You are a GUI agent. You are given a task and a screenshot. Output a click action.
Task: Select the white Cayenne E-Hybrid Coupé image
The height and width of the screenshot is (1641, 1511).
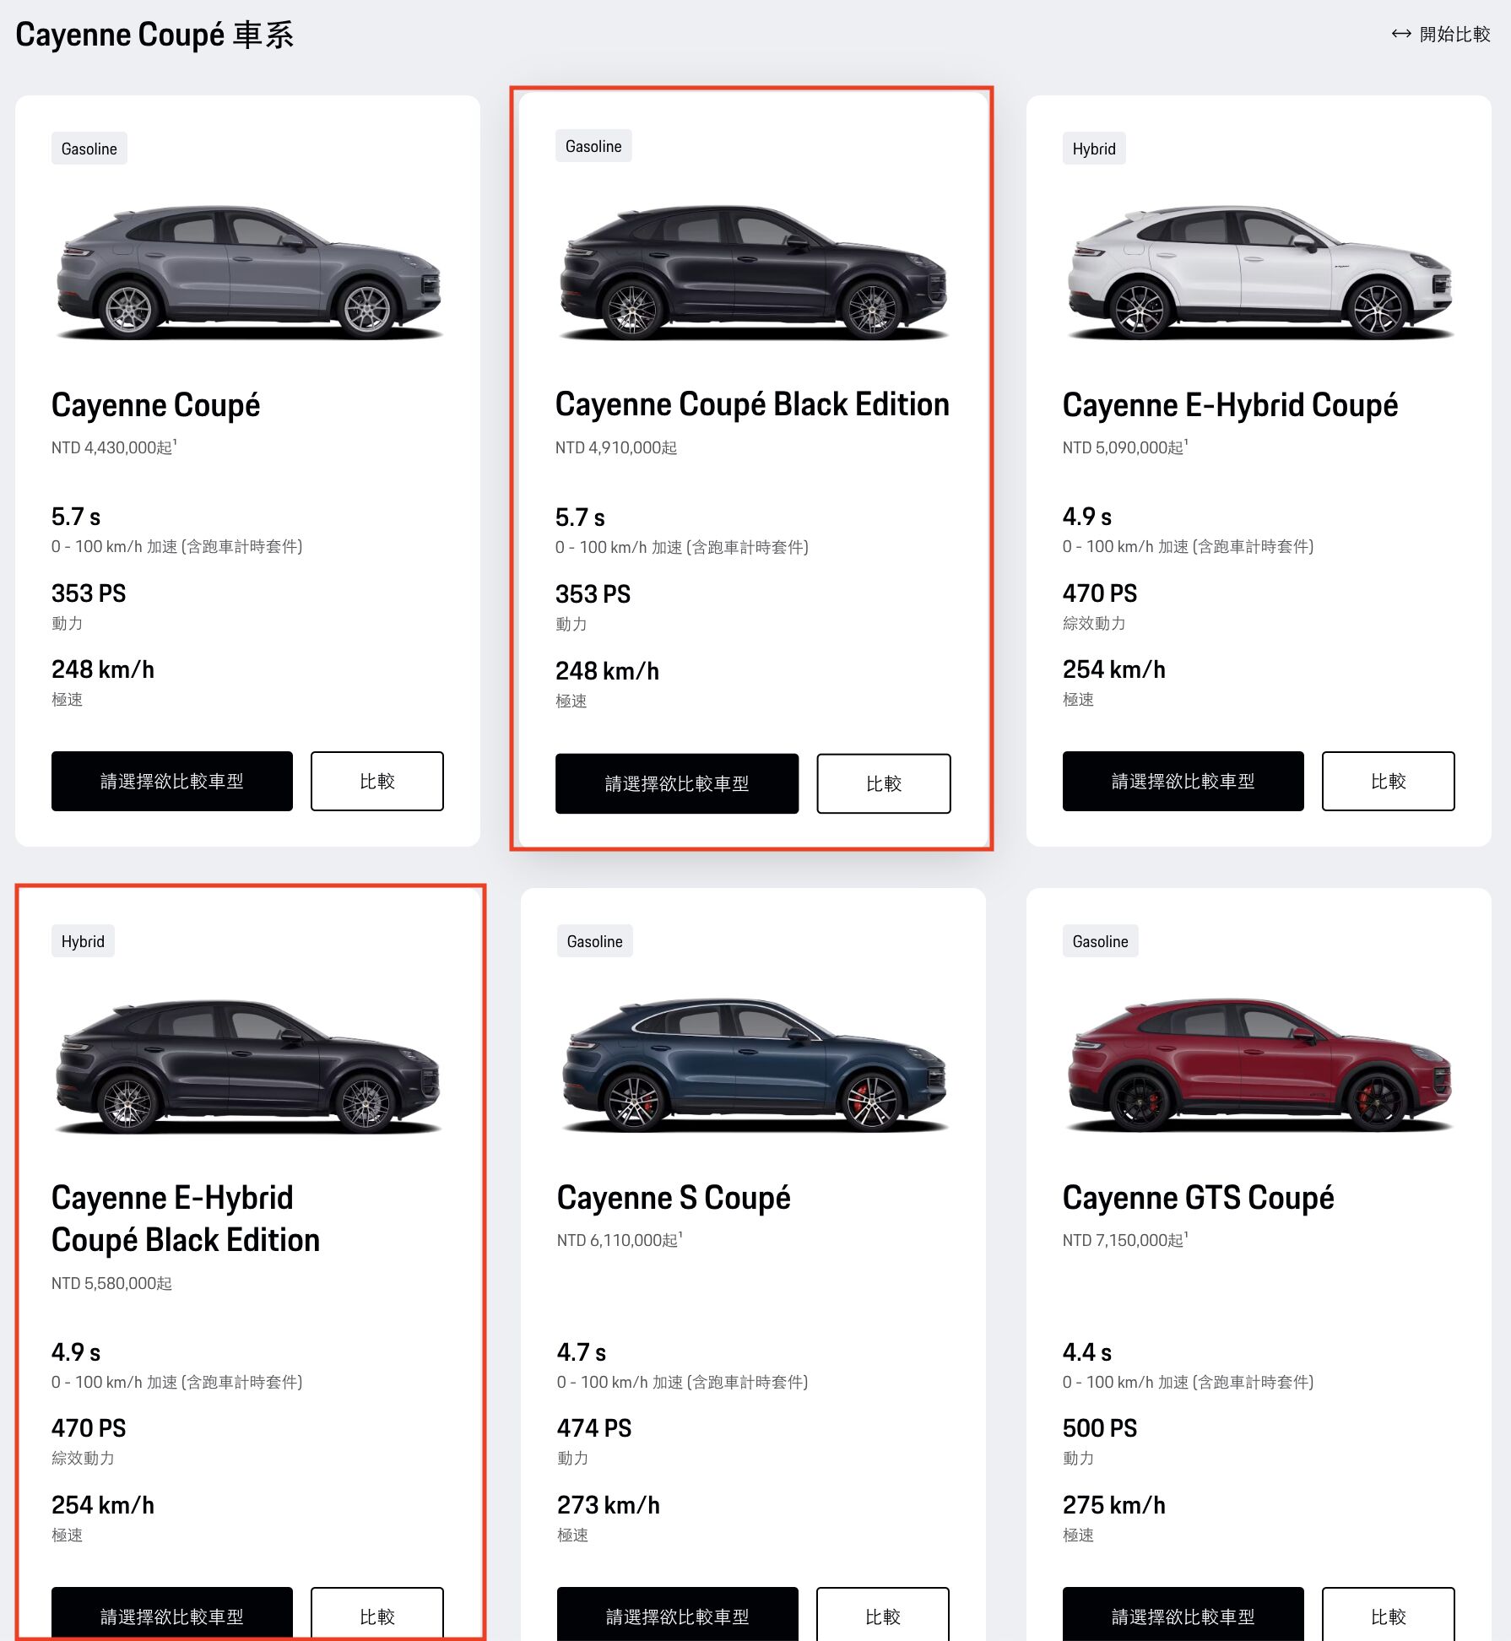pyautogui.click(x=1259, y=272)
